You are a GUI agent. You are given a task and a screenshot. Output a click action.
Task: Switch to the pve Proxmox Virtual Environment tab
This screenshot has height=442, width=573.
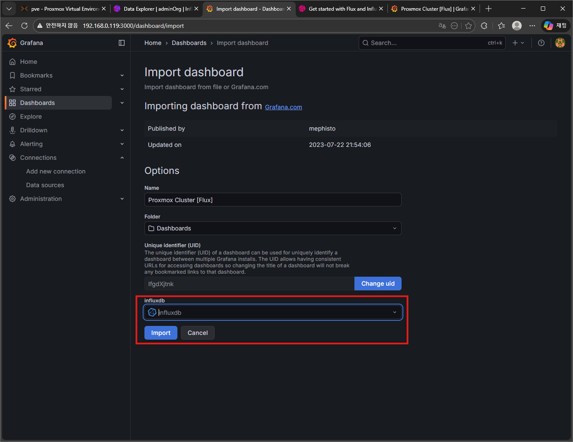(63, 9)
